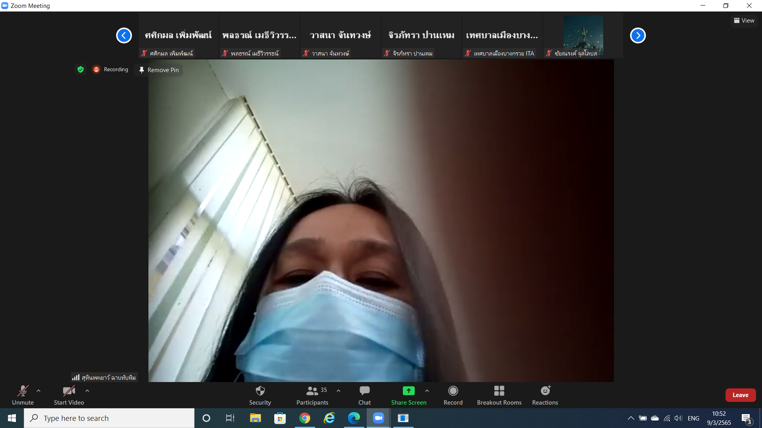The width and height of the screenshot is (762, 428).
Task: Go to next participants page arrow
Action: point(638,36)
